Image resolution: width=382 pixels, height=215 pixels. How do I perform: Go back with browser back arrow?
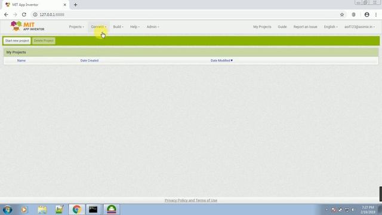click(6, 14)
